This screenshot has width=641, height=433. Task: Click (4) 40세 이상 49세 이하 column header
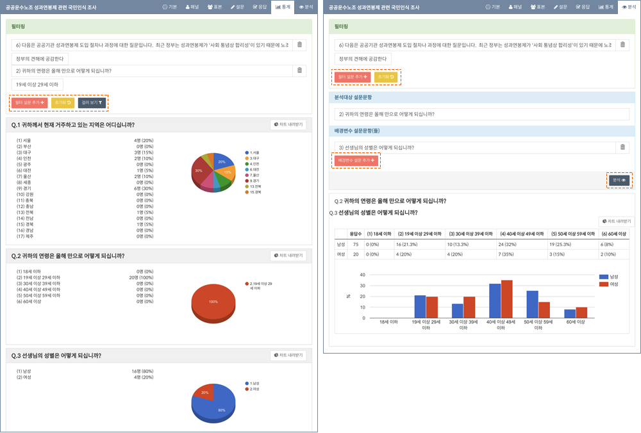(x=522, y=234)
